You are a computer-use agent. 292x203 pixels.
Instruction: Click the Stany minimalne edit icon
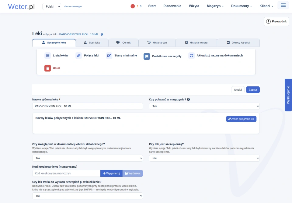tap(109, 56)
